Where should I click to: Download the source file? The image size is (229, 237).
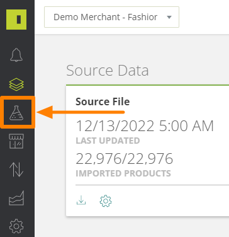coord(81,200)
